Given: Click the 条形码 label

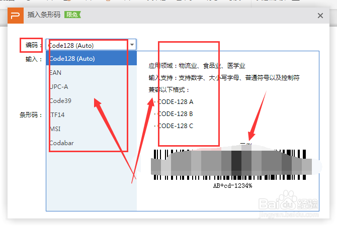Looking at the screenshot, I should coord(31,115).
